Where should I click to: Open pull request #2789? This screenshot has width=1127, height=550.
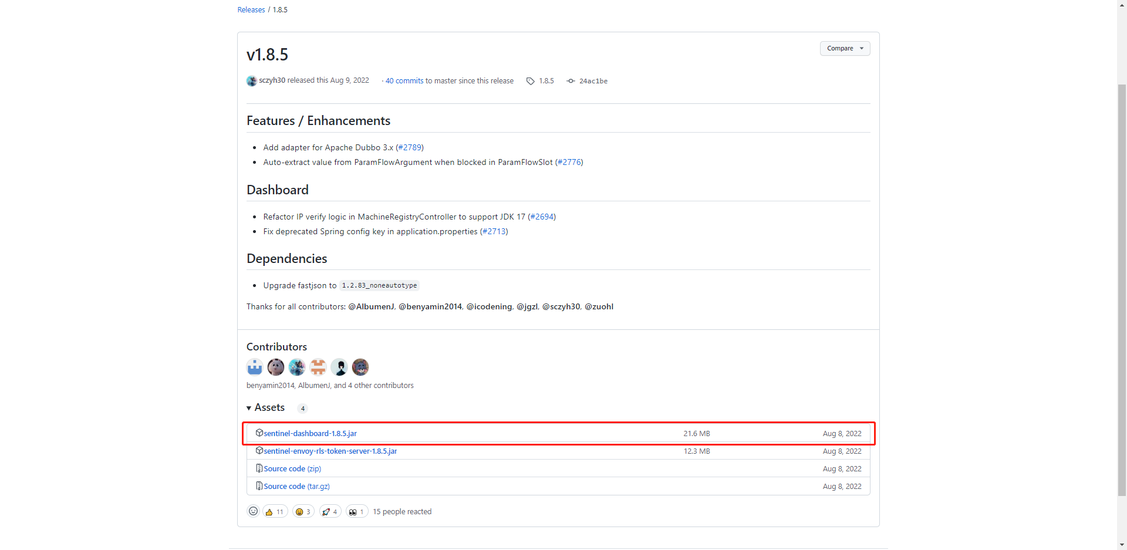click(x=410, y=147)
